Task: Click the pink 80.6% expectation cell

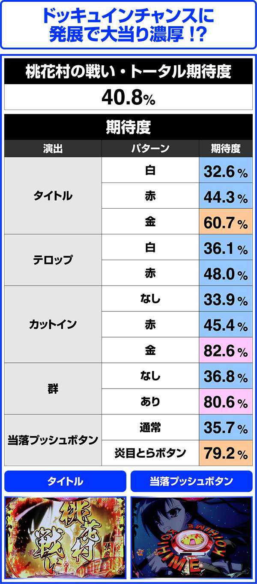Action: [226, 402]
